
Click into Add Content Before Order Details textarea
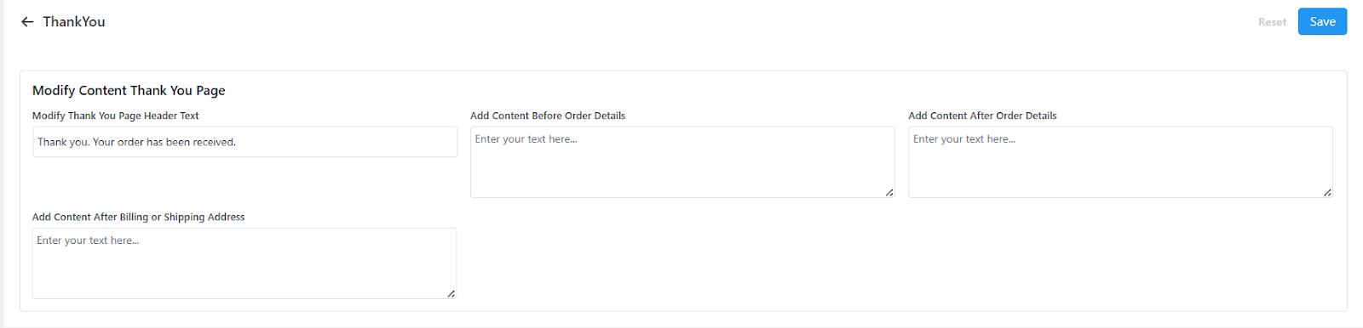(x=682, y=162)
